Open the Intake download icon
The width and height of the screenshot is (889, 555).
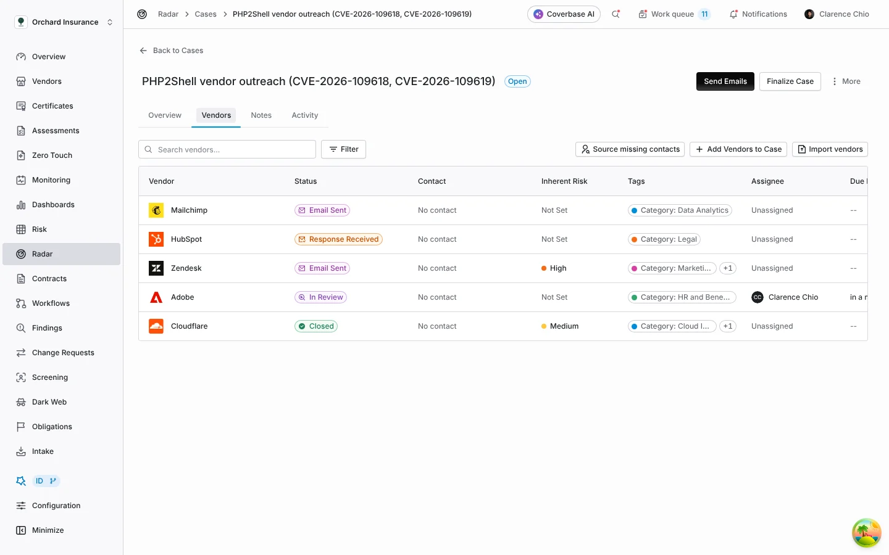click(x=21, y=451)
